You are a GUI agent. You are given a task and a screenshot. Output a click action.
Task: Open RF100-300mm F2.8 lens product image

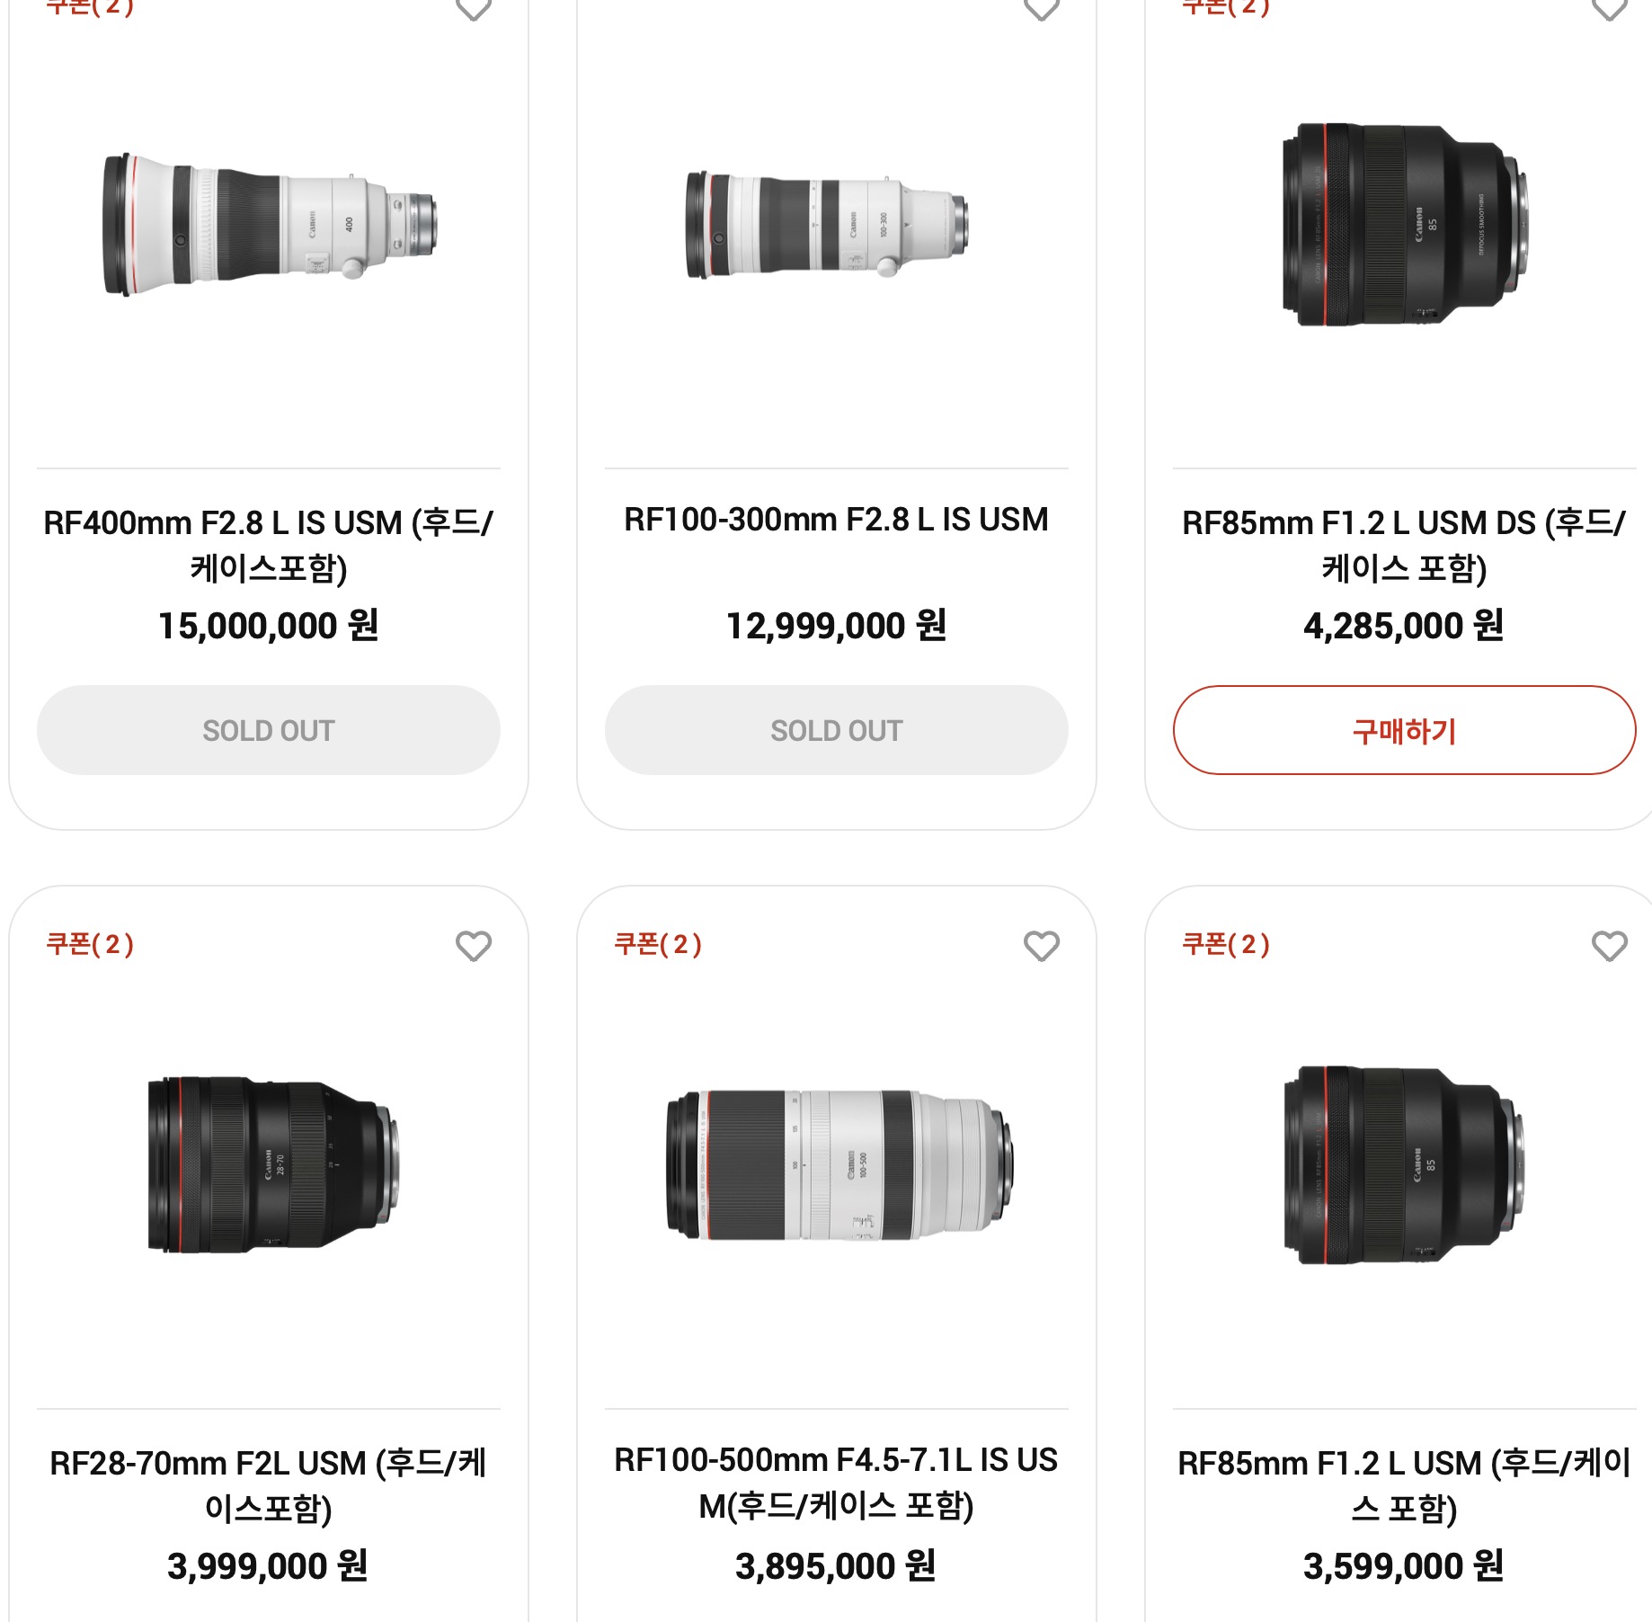(x=827, y=225)
